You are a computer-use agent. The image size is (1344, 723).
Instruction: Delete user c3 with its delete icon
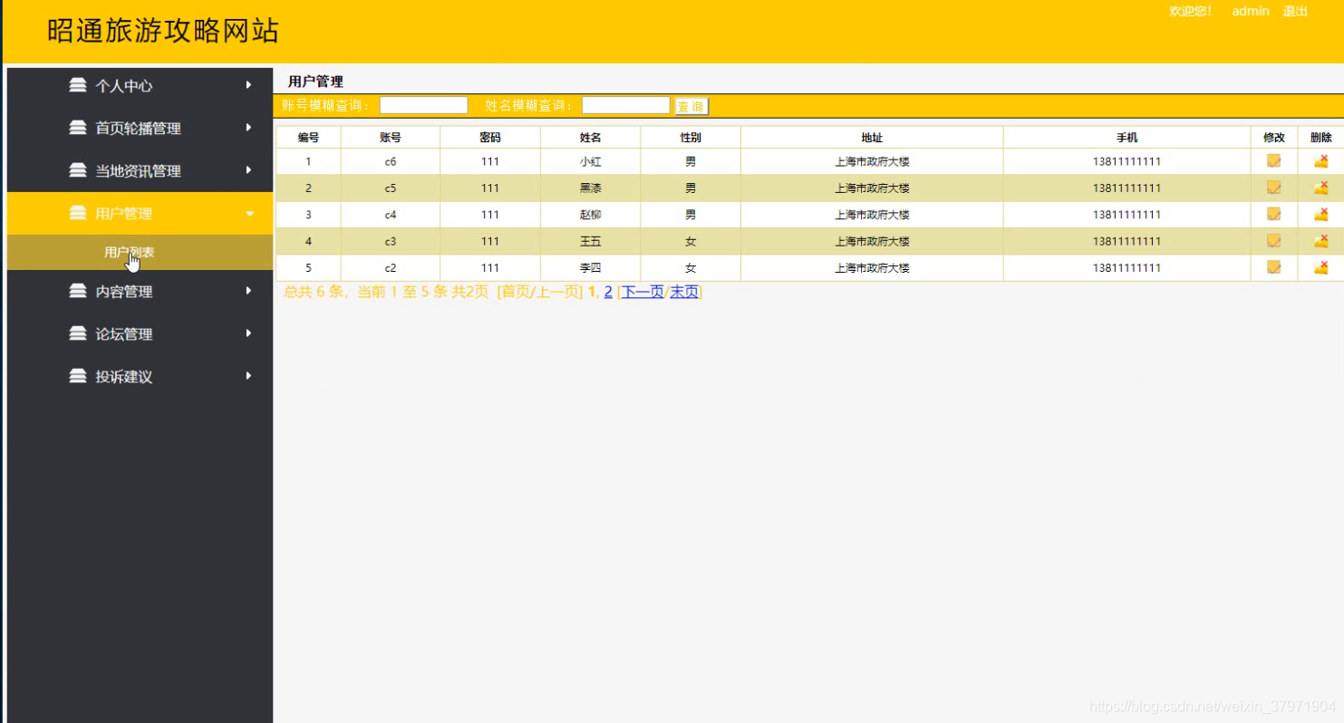1320,241
